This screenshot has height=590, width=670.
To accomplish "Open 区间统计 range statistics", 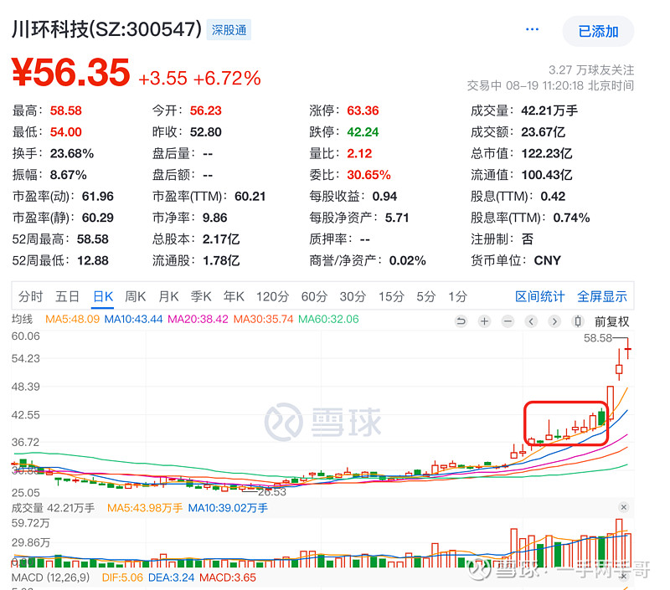I will pos(539,296).
